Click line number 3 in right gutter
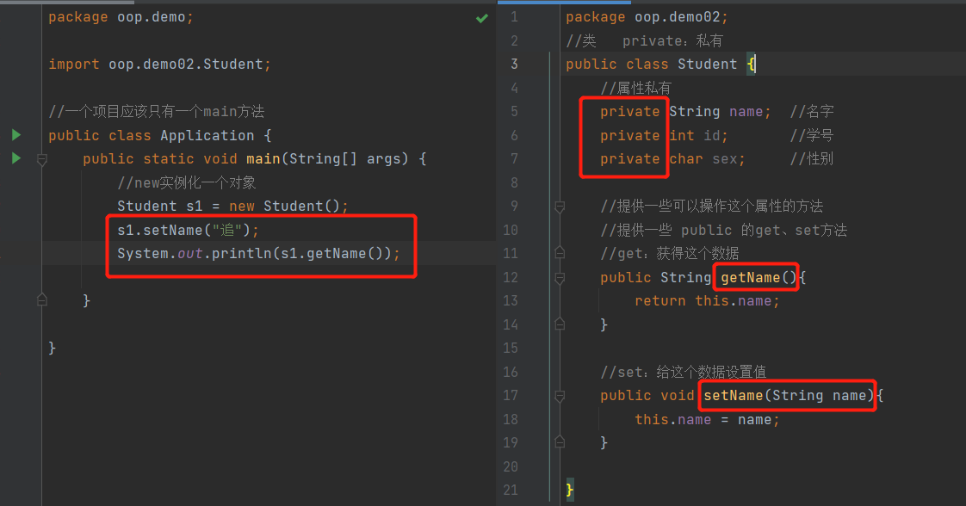Image resolution: width=966 pixels, height=506 pixels. click(514, 64)
